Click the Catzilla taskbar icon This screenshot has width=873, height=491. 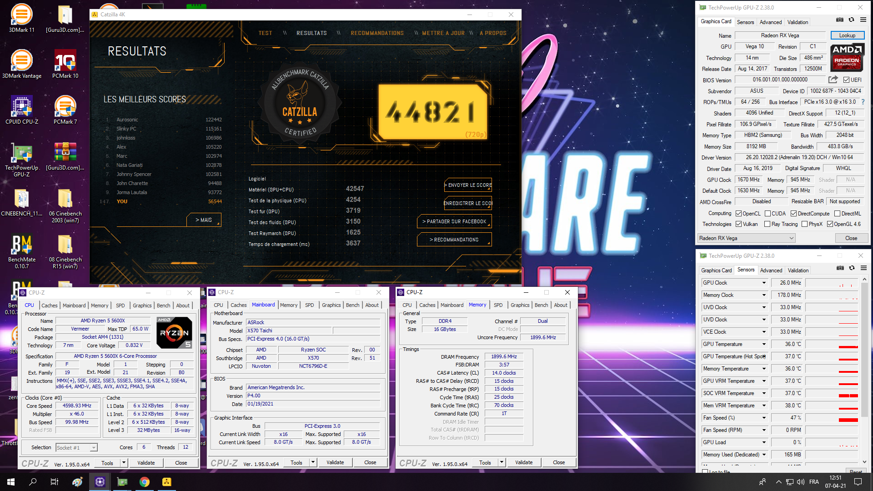[167, 482]
